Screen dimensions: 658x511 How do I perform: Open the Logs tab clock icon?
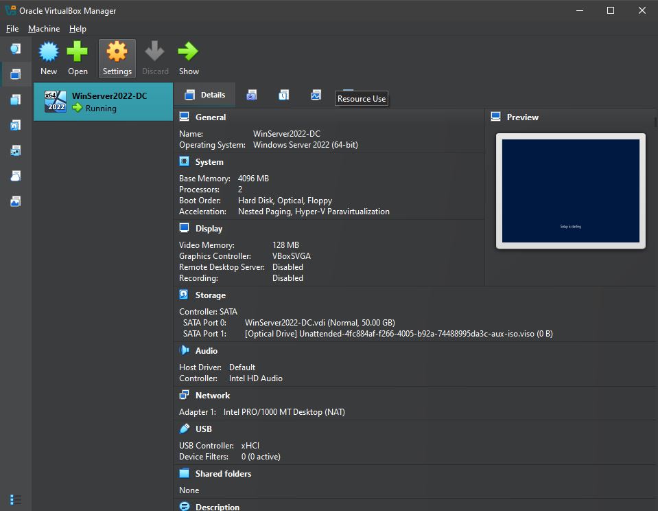pyautogui.click(x=283, y=95)
